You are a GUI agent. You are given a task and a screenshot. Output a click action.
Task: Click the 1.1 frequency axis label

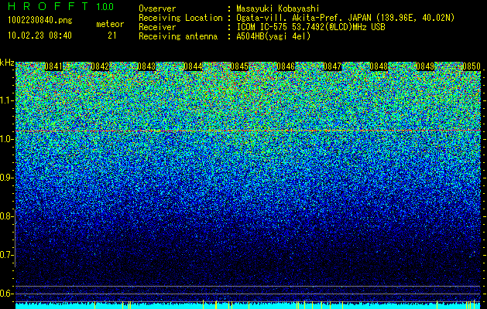(6, 100)
